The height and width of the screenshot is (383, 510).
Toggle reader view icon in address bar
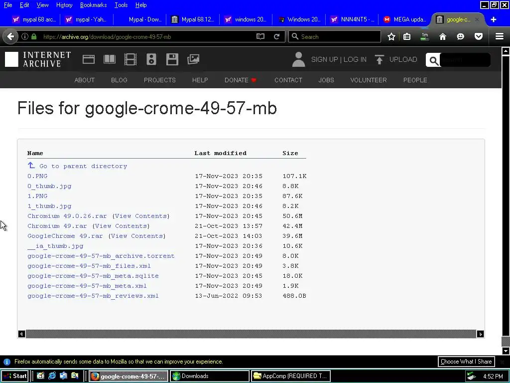coord(260,36)
